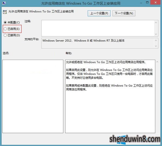This screenshot has height=146, width=162.
Task: Click inside the empty 选项 options pane
Action: coord(33,96)
